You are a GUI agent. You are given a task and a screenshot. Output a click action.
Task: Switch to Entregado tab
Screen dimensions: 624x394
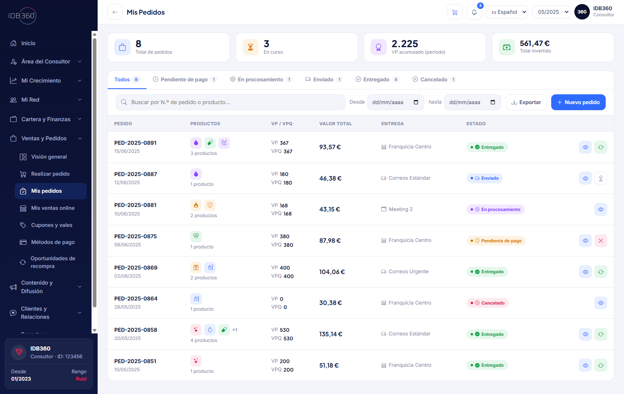[377, 80]
